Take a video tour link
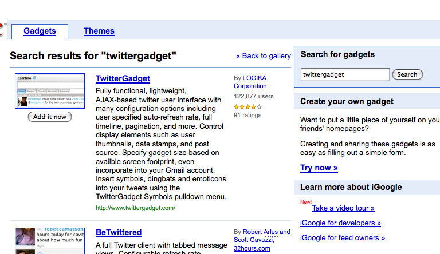 [x=343, y=208]
